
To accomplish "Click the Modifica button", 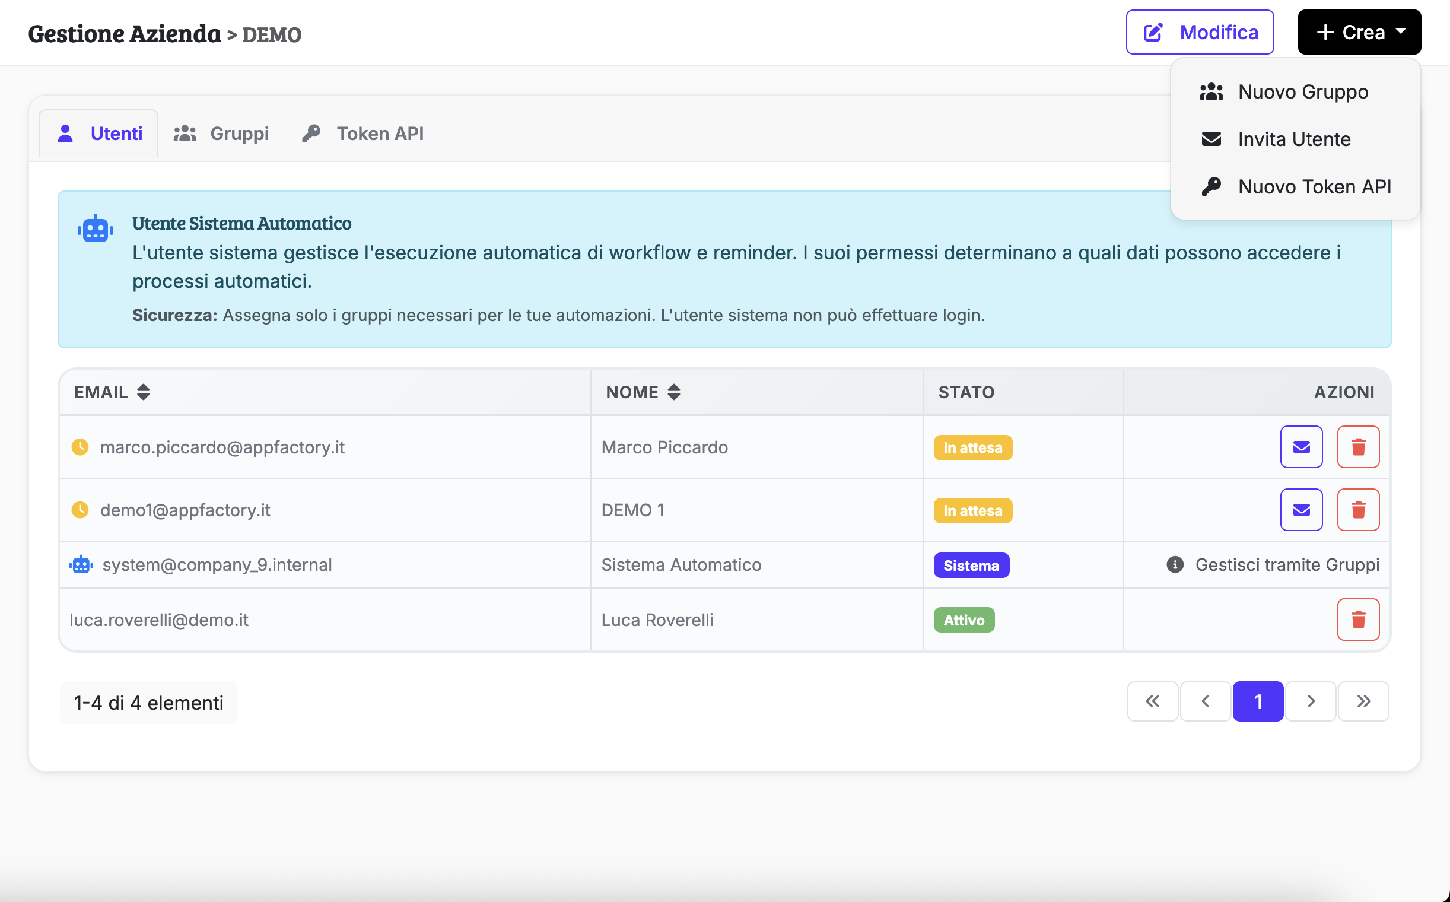I will coord(1200,32).
